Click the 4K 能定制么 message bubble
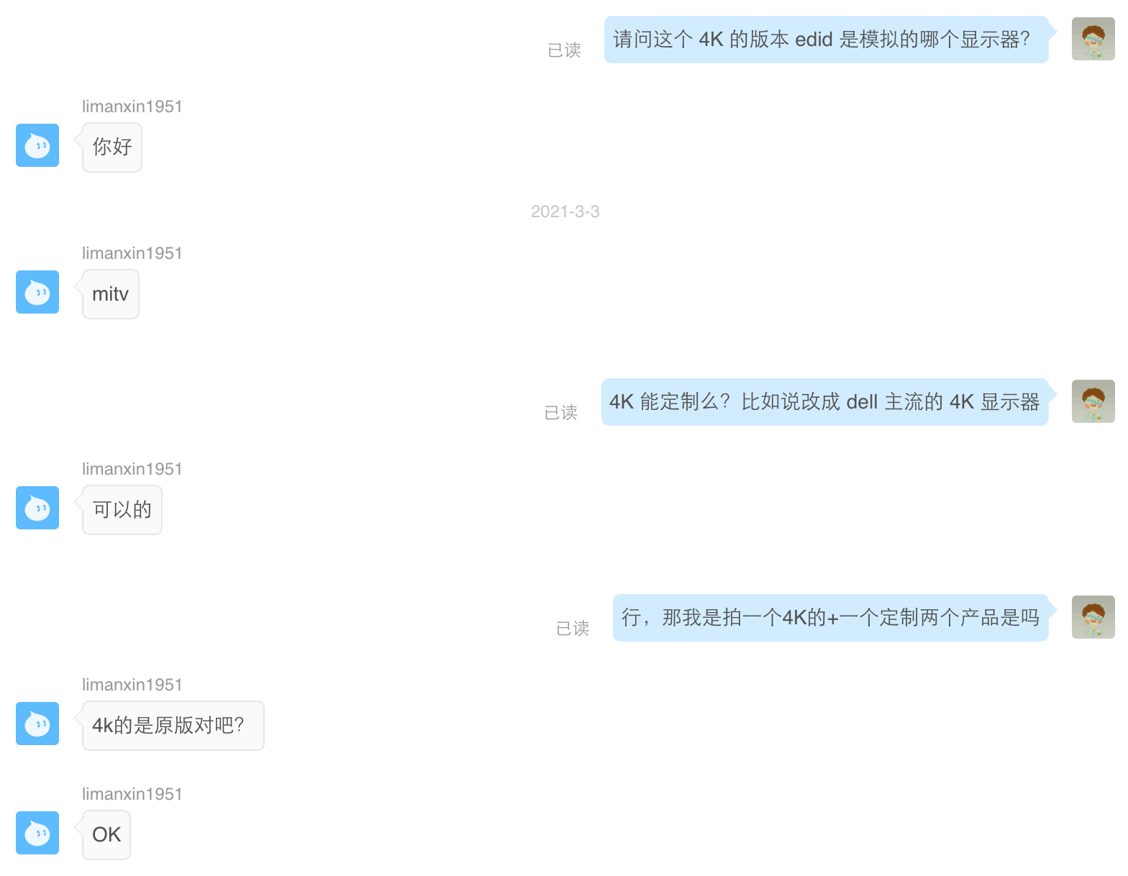The width and height of the screenshot is (1128, 876). 825,402
